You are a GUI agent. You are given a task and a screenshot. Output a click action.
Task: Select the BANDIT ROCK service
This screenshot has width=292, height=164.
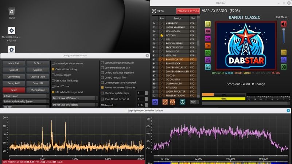(178, 63)
